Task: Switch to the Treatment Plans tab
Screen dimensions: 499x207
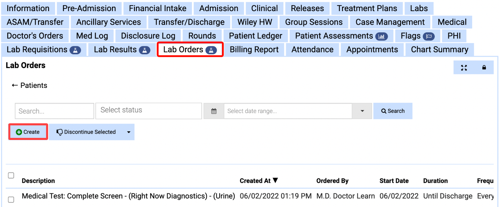Action: tap(367, 8)
